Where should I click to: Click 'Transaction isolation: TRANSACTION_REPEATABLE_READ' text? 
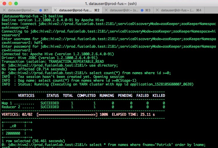coord(53,61)
